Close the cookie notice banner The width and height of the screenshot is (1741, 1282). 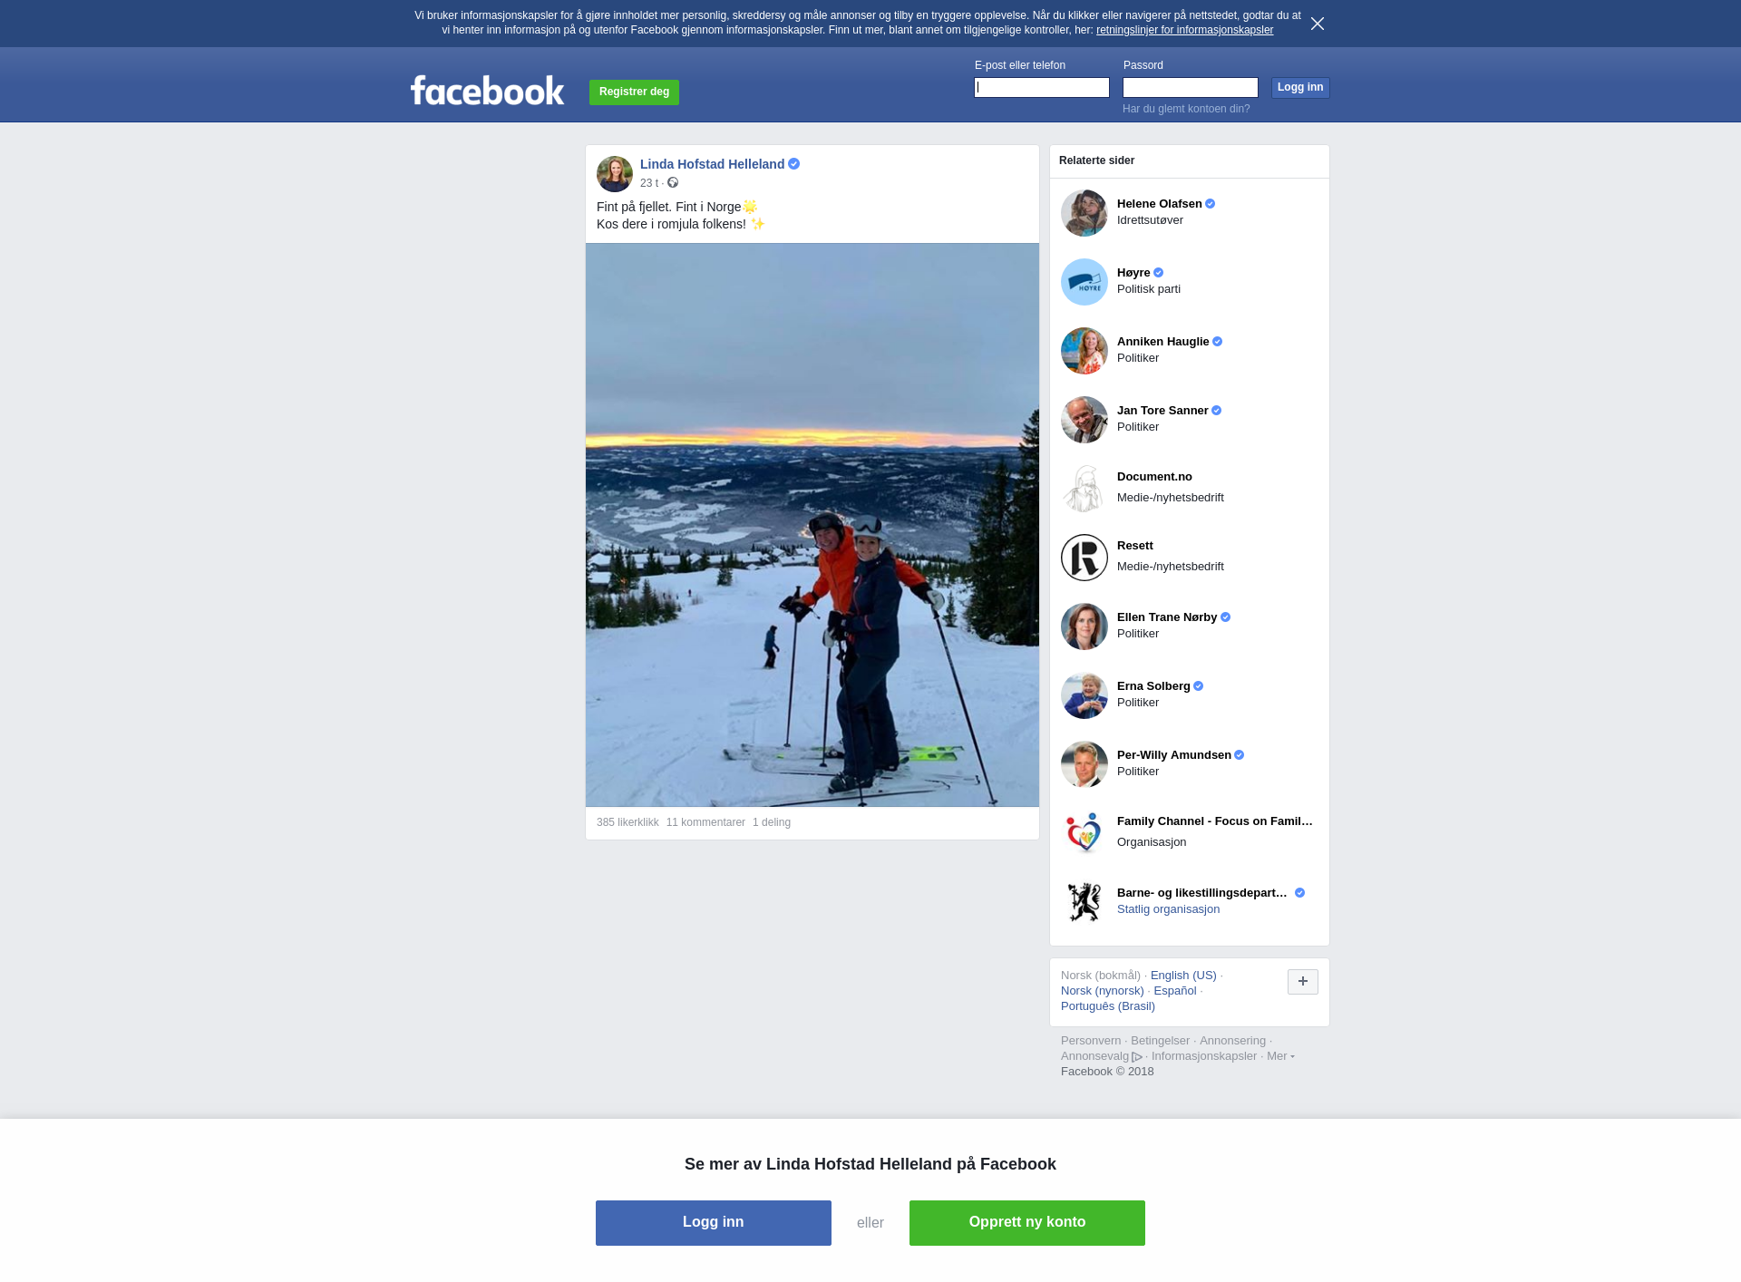click(1318, 24)
